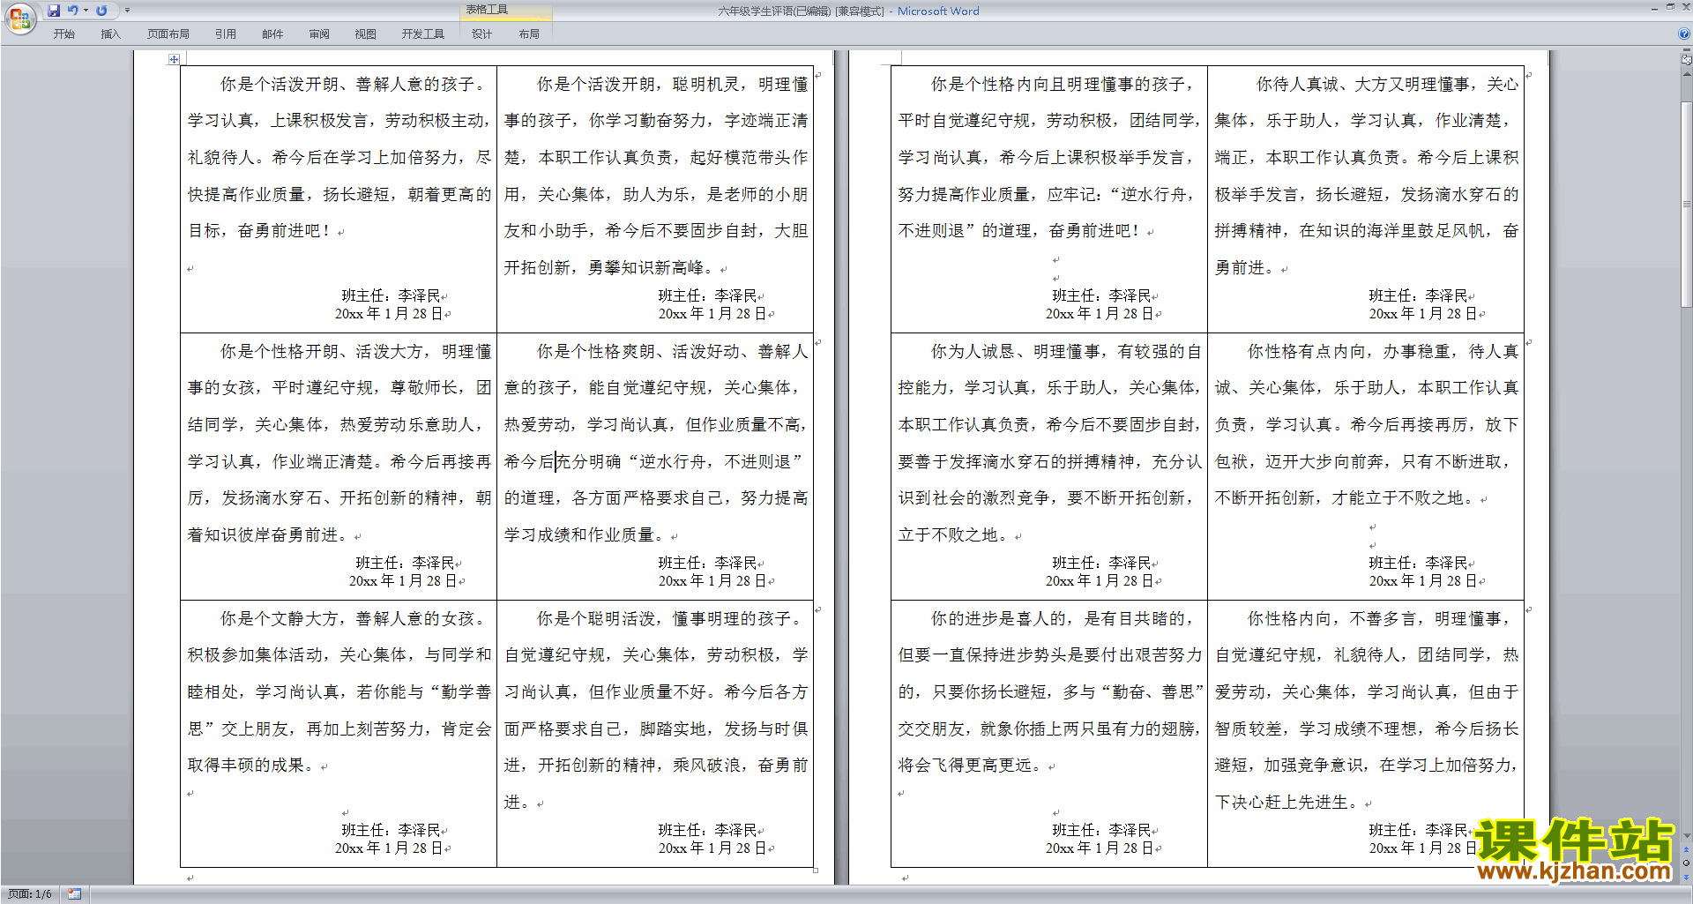Open the 开始 ribbon tab
The width and height of the screenshot is (1693, 904).
coord(63,34)
